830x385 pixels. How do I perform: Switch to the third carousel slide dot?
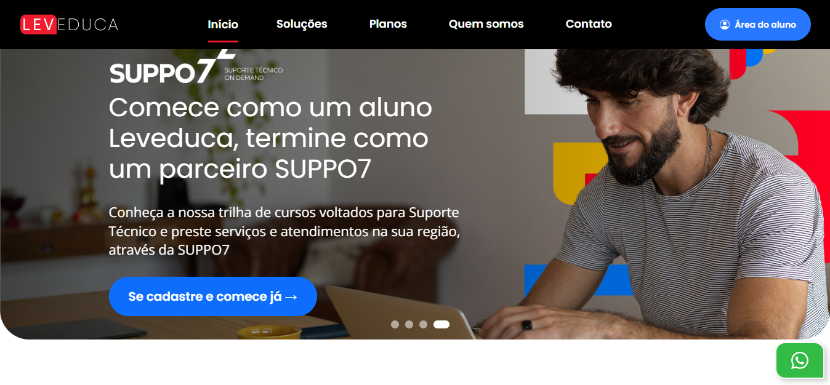pos(423,325)
